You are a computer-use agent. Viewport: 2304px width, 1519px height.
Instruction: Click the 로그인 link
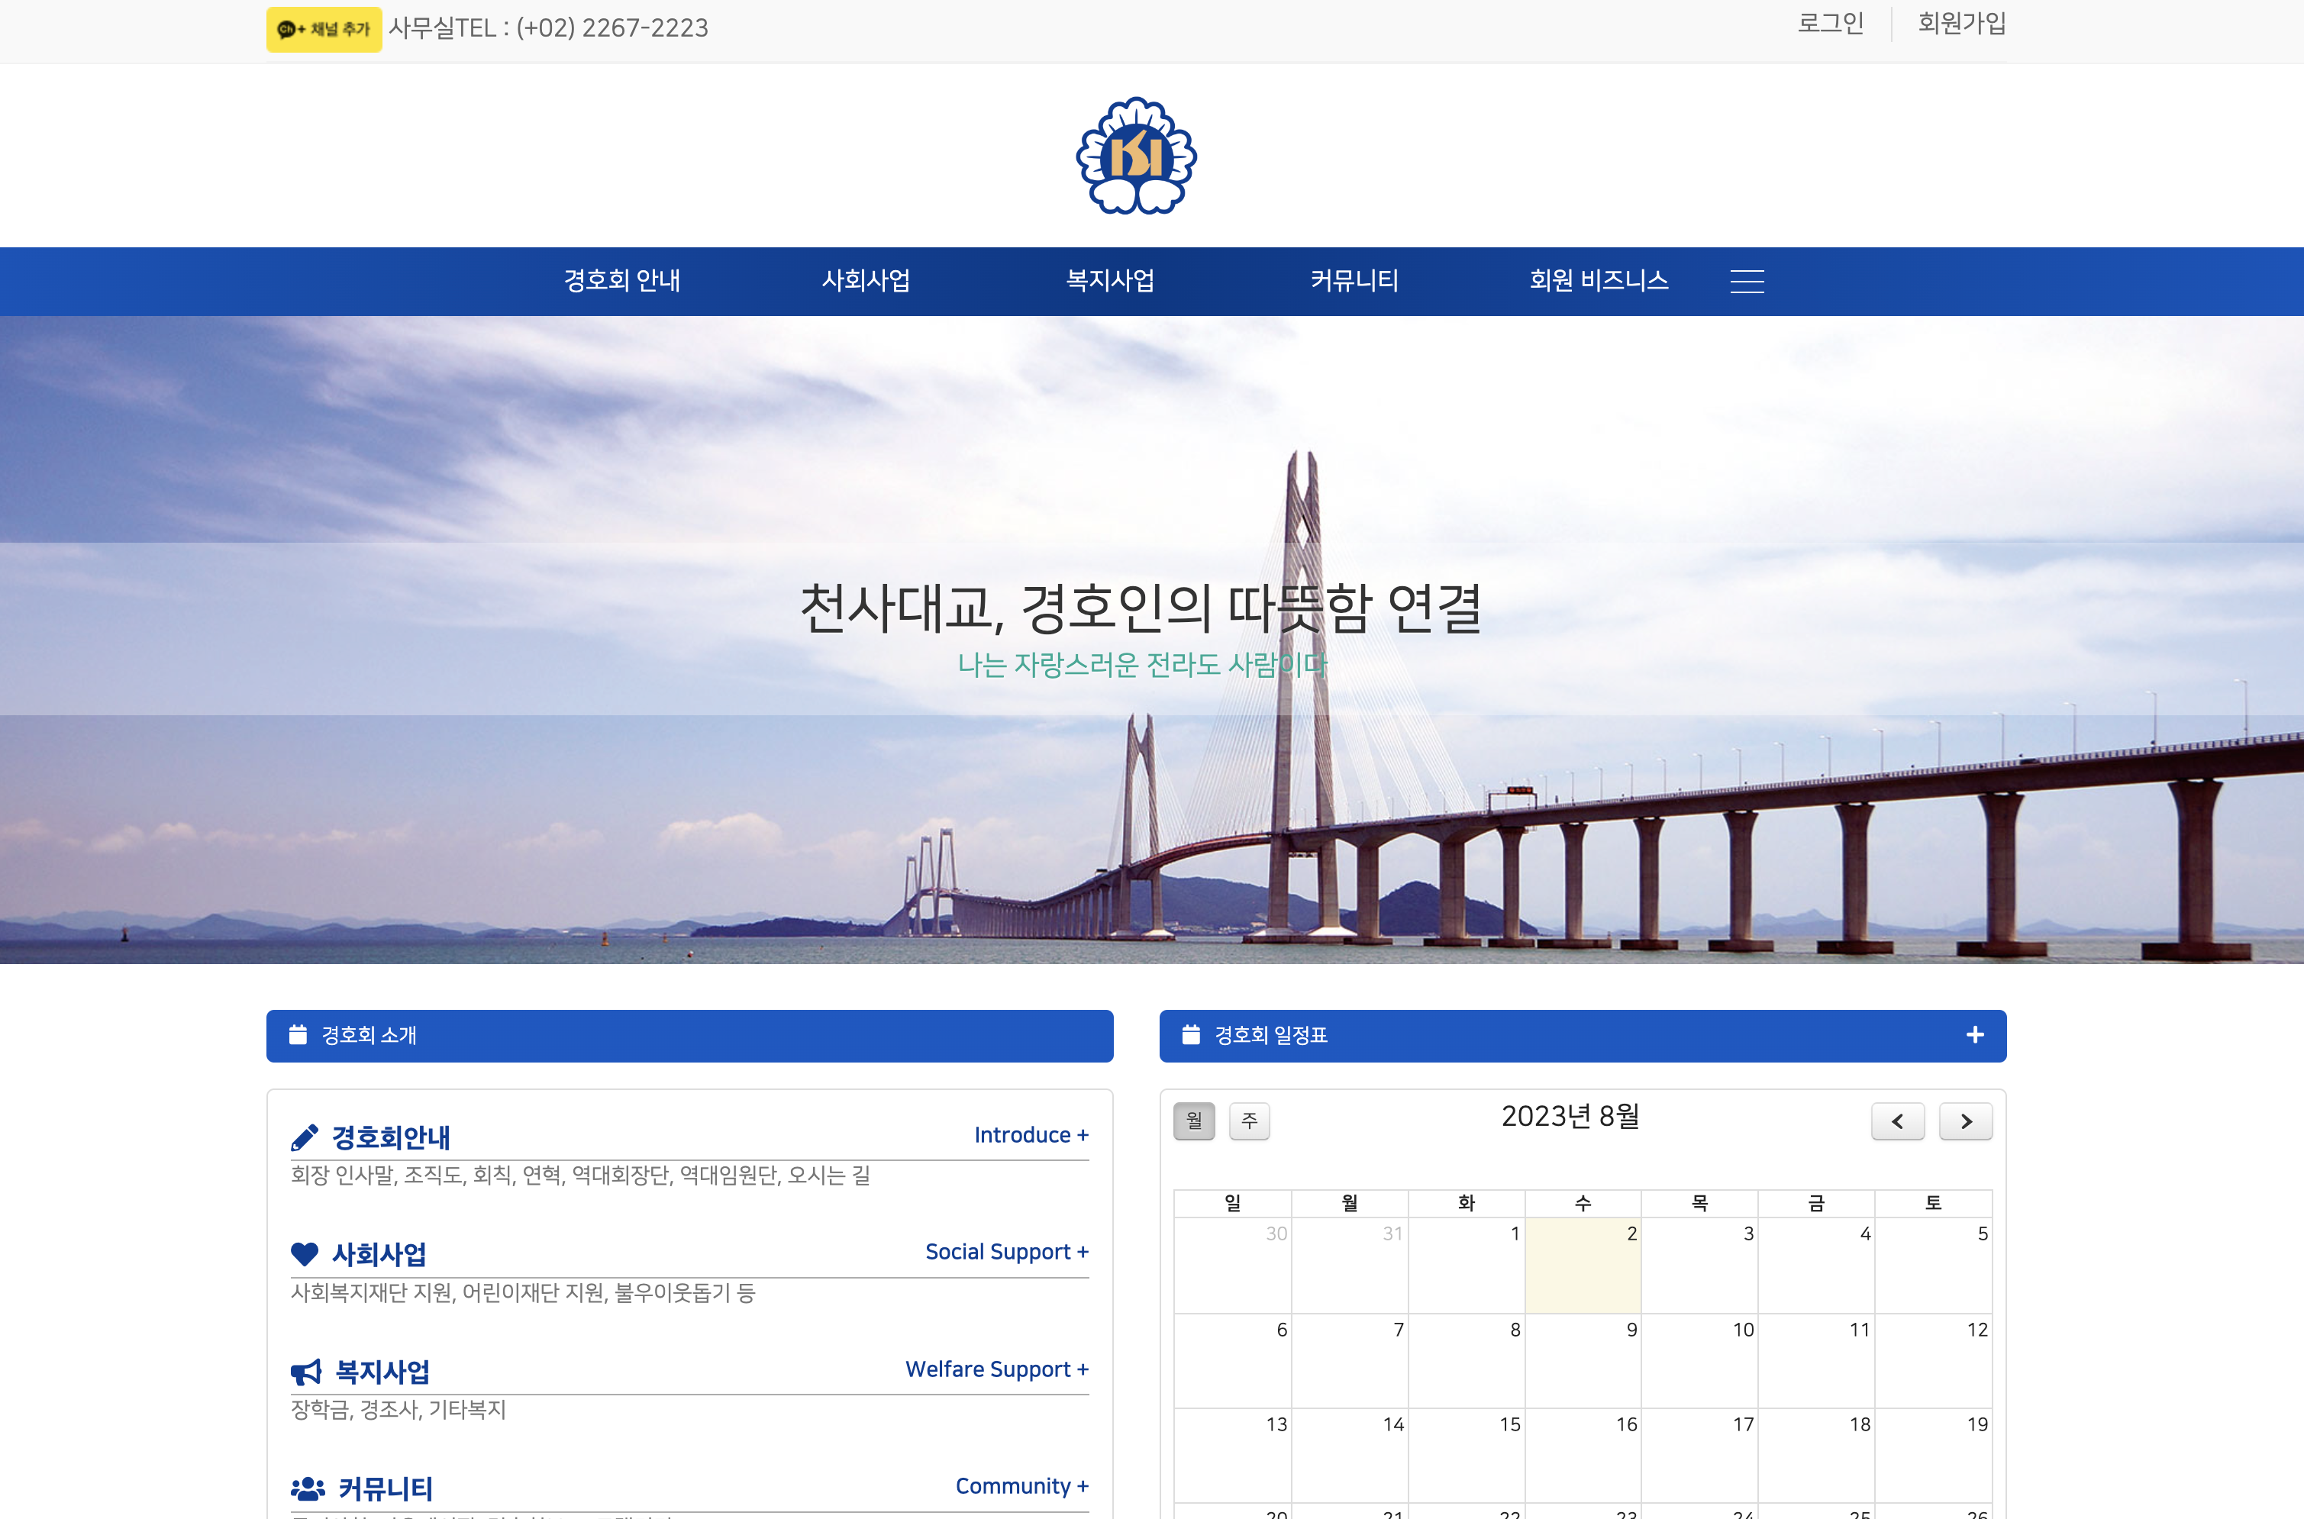click(1830, 23)
